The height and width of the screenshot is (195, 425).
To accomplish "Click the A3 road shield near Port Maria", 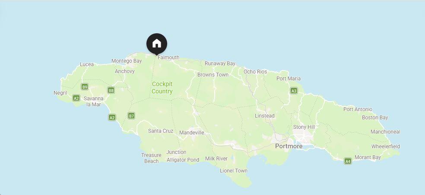I will pyautogui.click(x=294, y=91).
